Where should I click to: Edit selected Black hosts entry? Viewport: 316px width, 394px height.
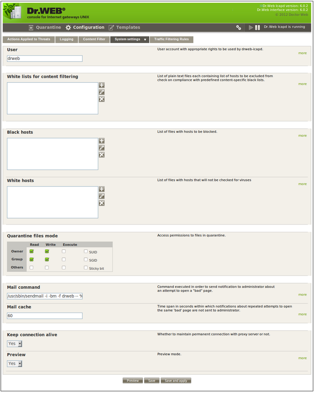pyautogui.click(x=102, y=148)
